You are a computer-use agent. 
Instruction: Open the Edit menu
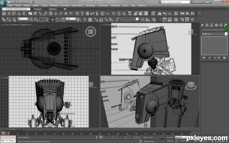[10, 6]
